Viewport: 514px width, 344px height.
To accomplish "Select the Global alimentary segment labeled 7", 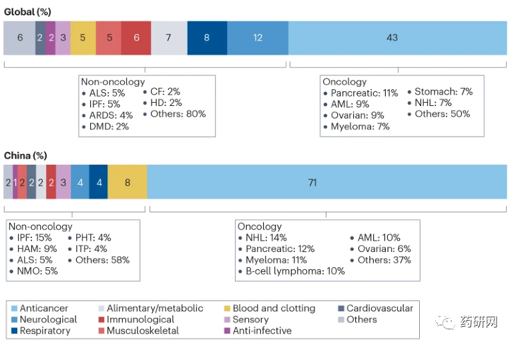I will pos(169,38).
